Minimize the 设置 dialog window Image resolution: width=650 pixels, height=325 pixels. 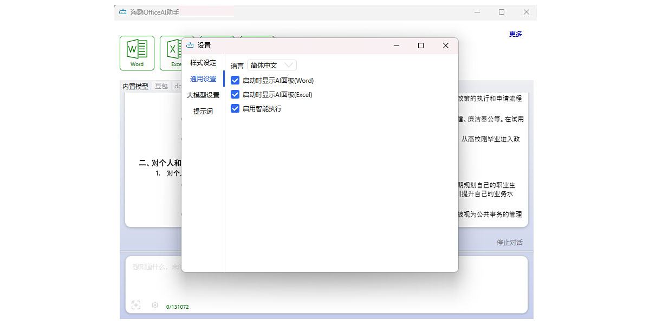click(x=396, y=45)
